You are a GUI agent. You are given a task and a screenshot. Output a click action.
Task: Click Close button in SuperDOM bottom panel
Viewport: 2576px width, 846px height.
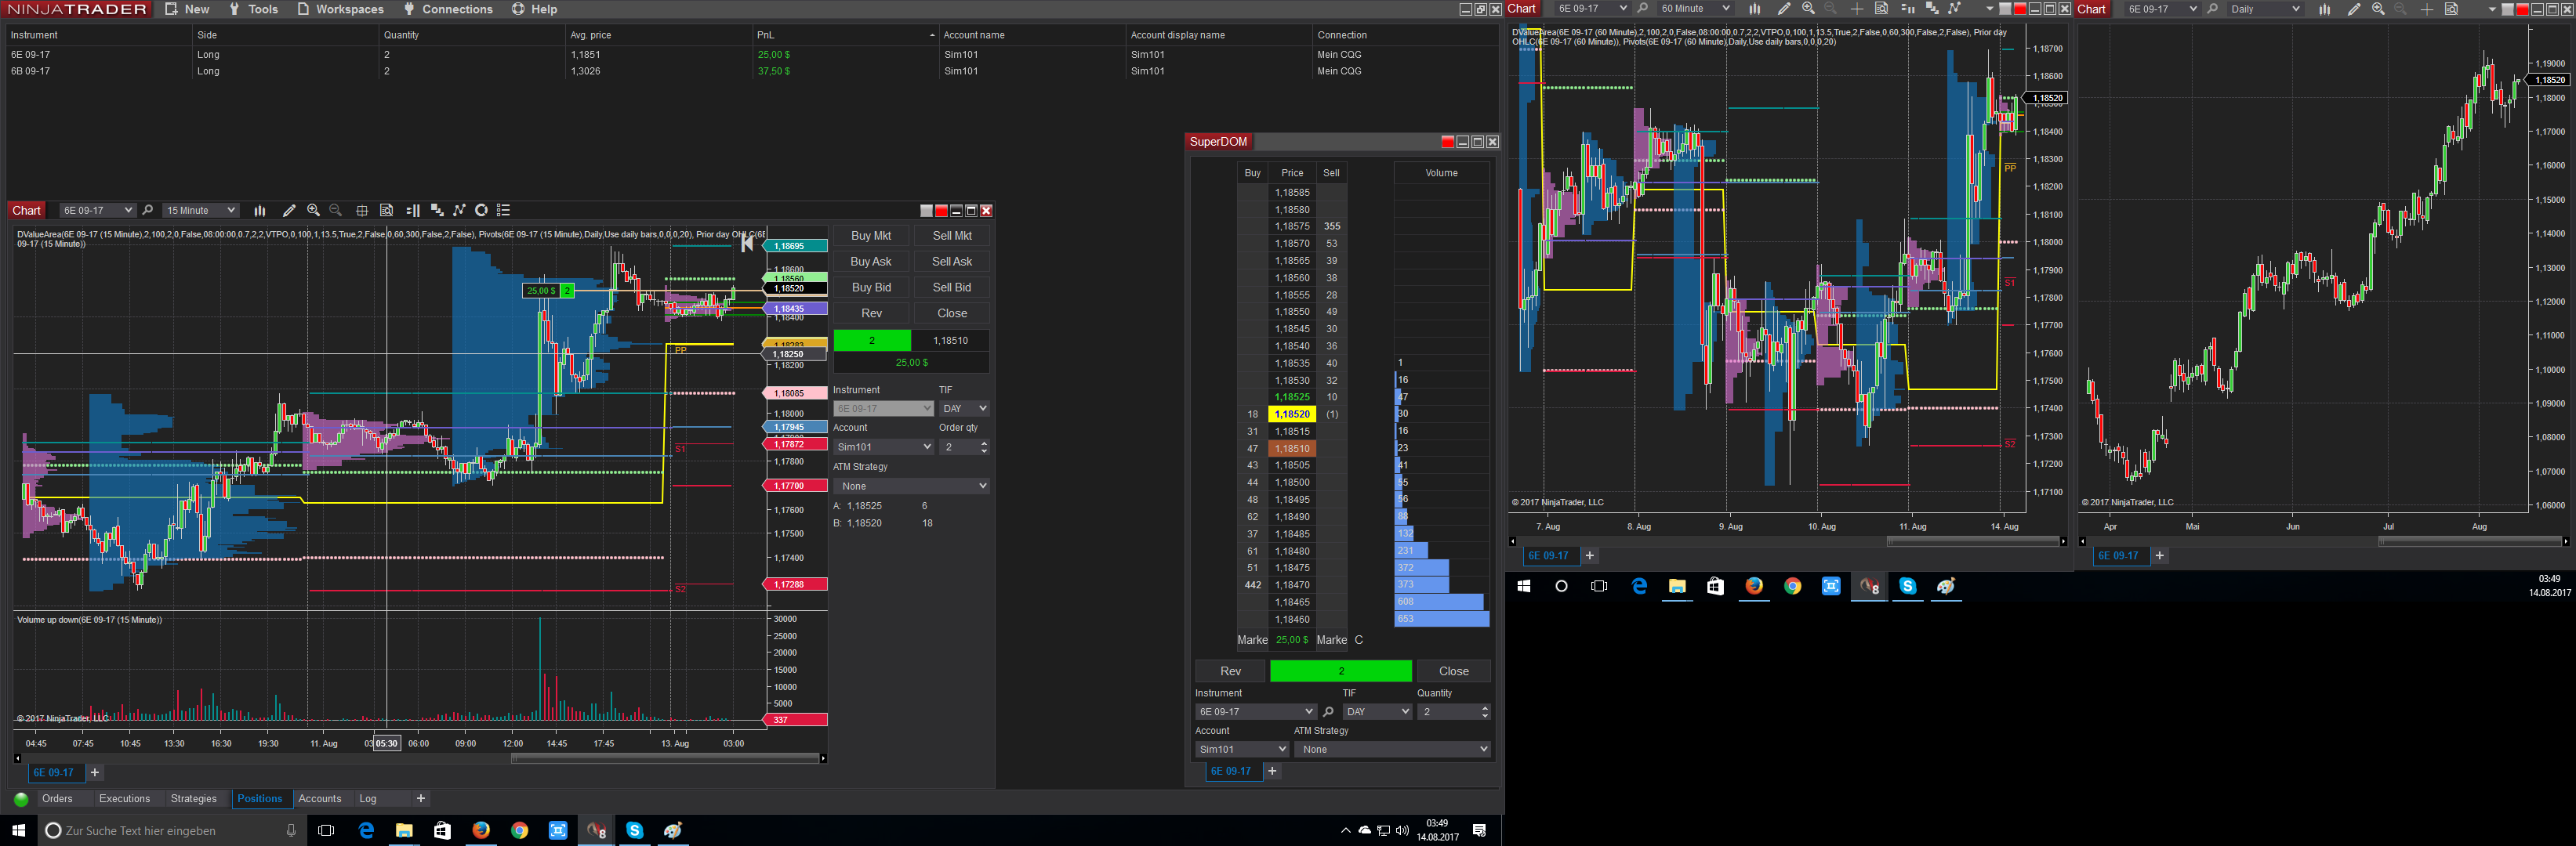[x=1453, y=671]
